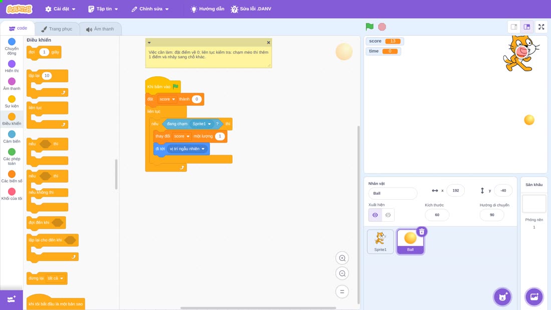Switch to the Âm thanh tab
The height and width of the screenshot is (310, 551).
100,29
